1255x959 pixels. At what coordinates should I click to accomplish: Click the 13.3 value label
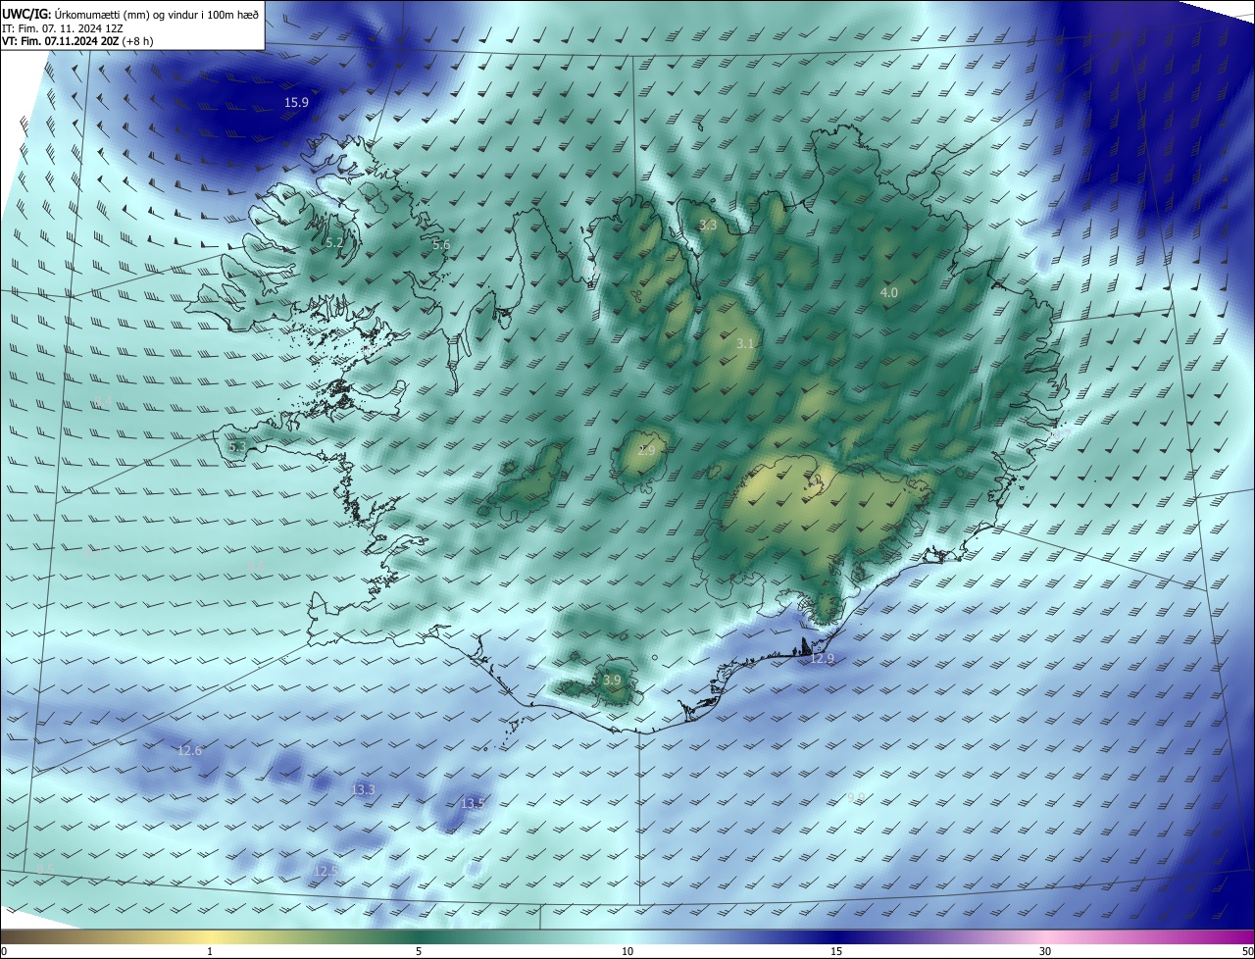pyautogui.click(x=363, y=789)
